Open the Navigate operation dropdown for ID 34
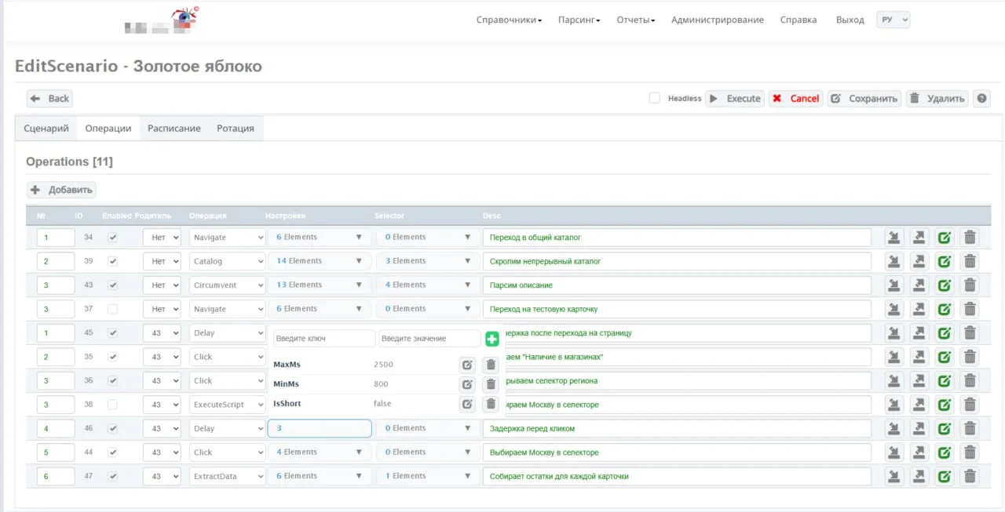This screenshot has height=512, width=1005. [x=227, y=238]
